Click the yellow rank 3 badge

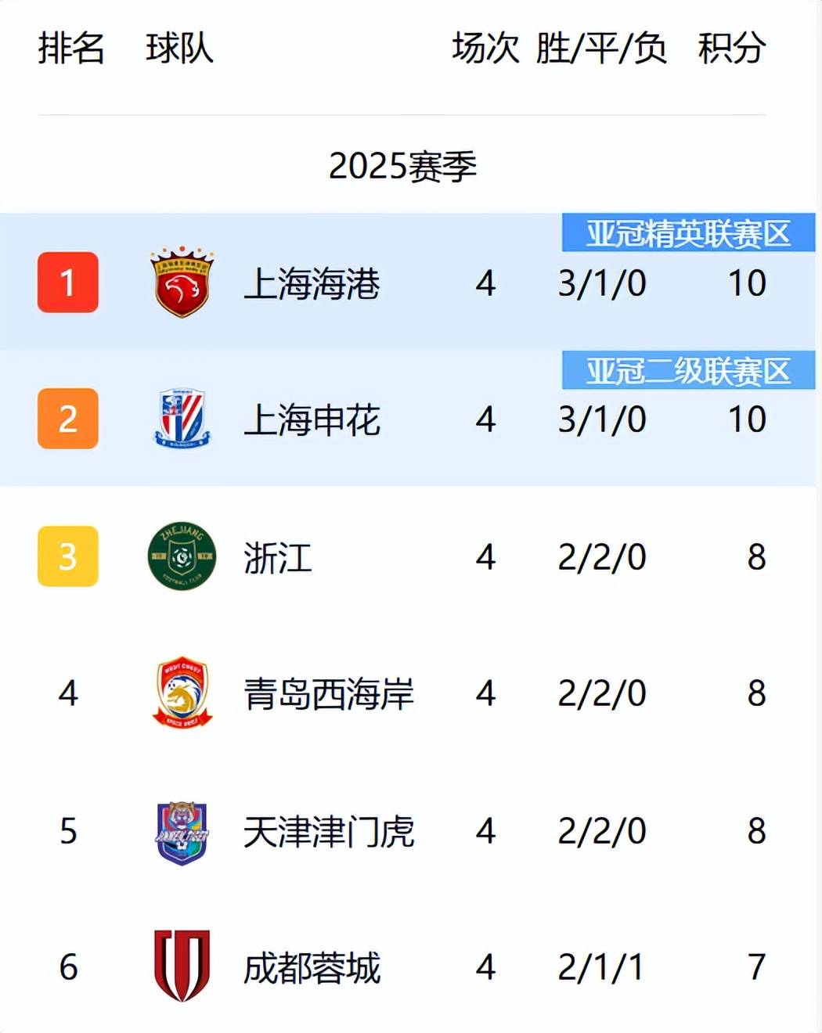click(x=68, y=556)
